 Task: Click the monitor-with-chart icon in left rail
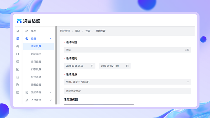click(x=18, y=62)
